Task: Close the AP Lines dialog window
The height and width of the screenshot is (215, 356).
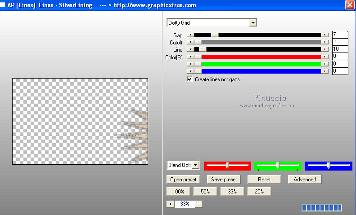Action: (350, 5)
